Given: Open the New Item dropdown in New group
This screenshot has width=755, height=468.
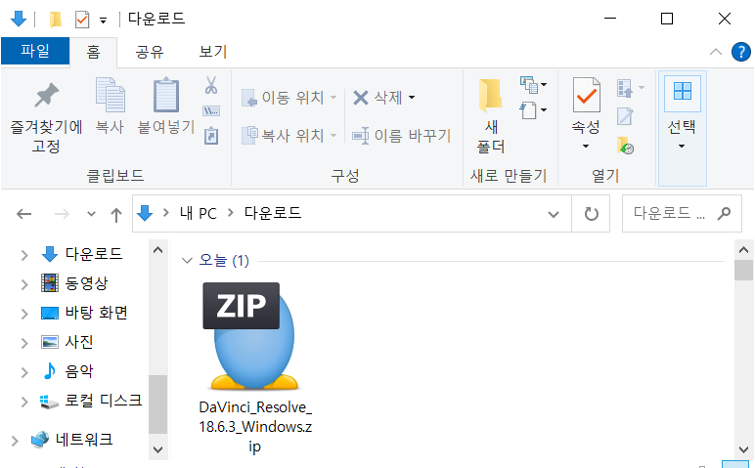Looking at the screenshot, I should [544, 85].
